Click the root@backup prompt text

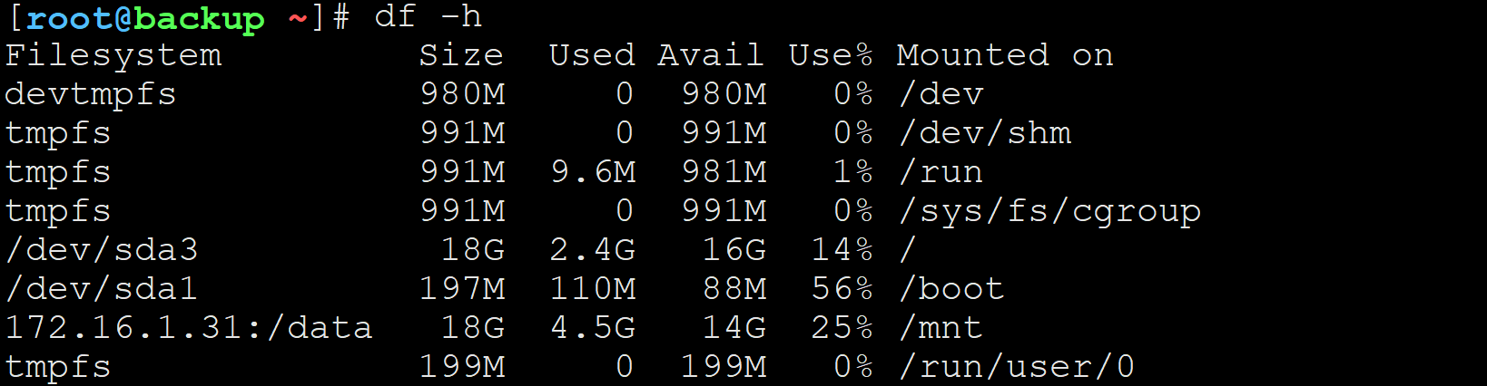145,18
